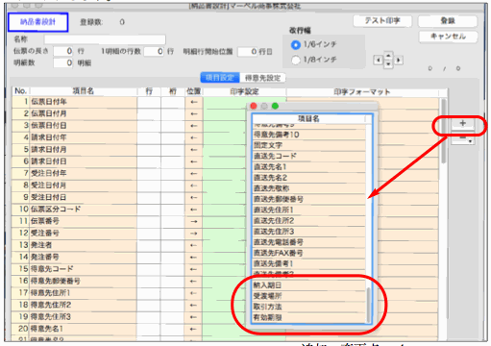
Task: Click the 伝票の長さ input field
Action: [63, 51]
